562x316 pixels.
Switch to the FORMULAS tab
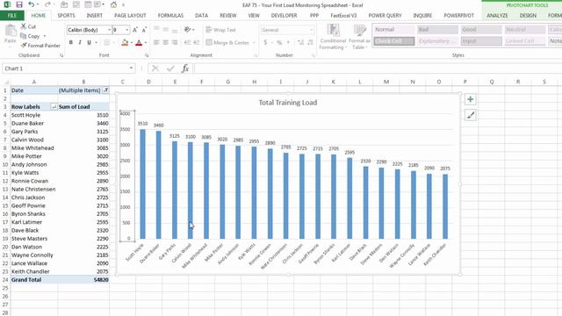pyautogui.click(x=170, y=16)
